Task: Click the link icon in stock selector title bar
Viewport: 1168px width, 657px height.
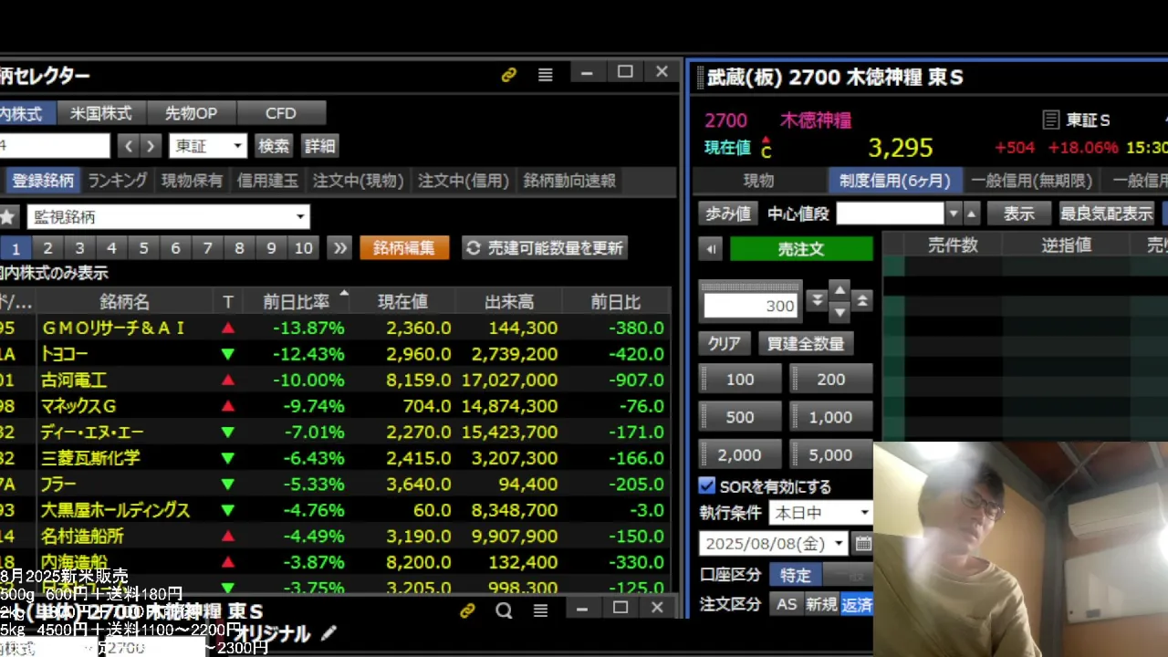Action: (509, 75)
